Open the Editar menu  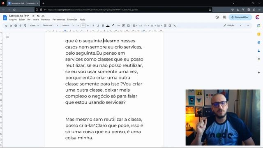tap(22, 20)
